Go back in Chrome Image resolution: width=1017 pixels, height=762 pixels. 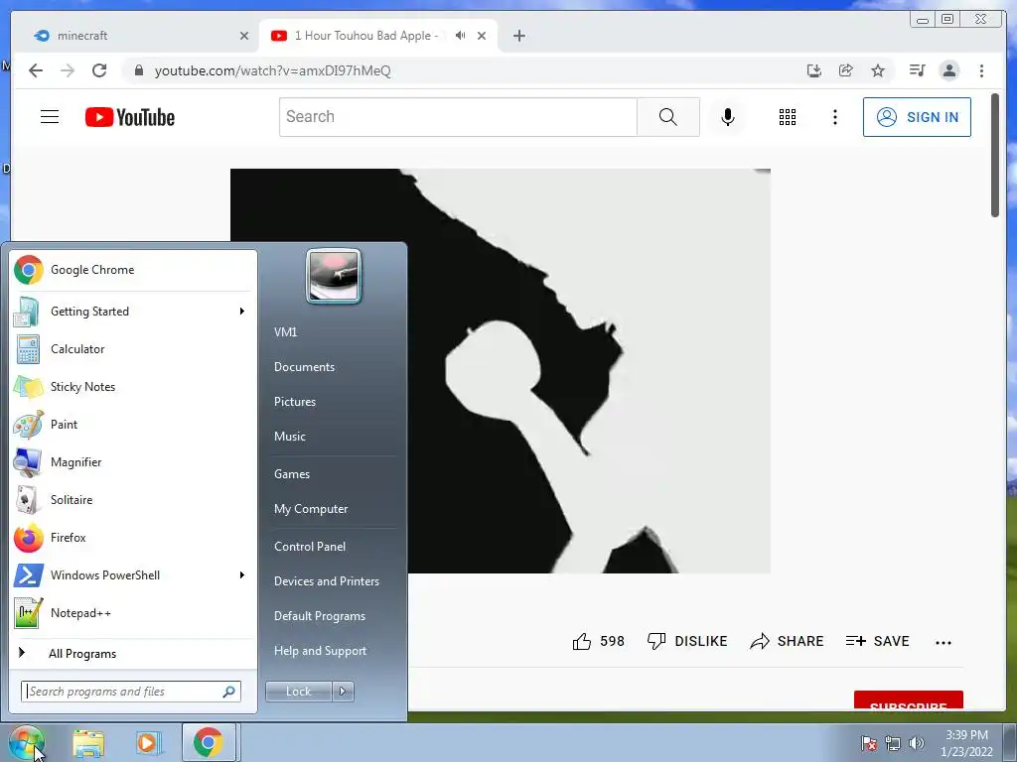36,70
